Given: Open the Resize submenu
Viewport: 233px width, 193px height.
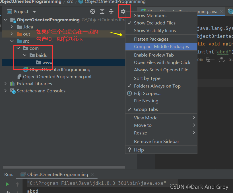Looking at the screenshot, I should click(x=161, y=133).
